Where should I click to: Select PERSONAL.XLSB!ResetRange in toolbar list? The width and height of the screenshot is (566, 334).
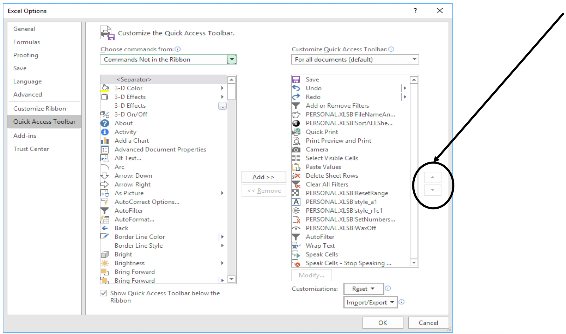tap(351, 193)
